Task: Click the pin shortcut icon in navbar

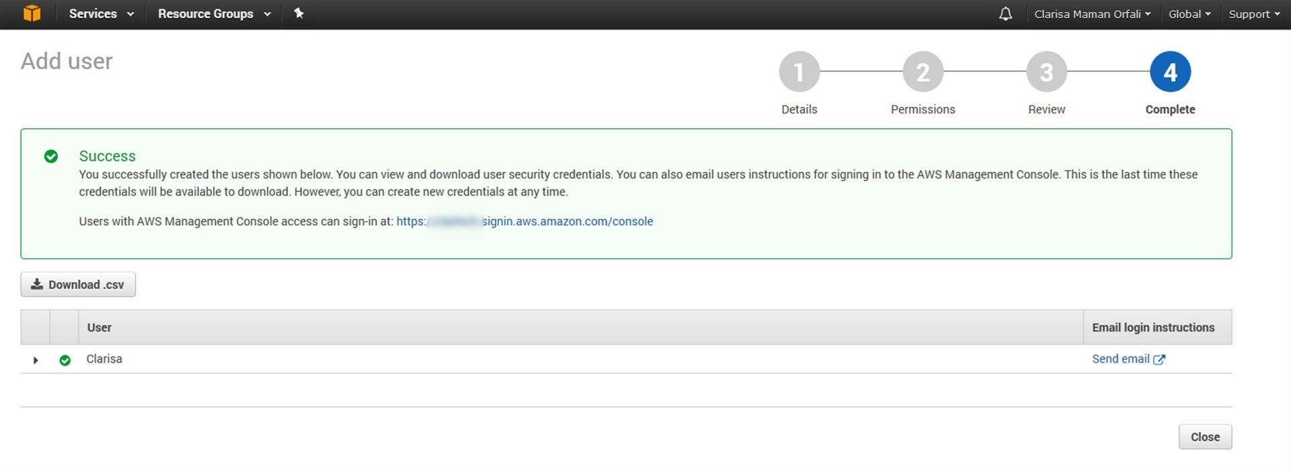Action: (x=299, y=13)
